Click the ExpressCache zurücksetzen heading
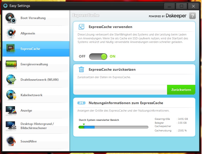This screenshot has height=154, width=202. [x=112, y=69]
